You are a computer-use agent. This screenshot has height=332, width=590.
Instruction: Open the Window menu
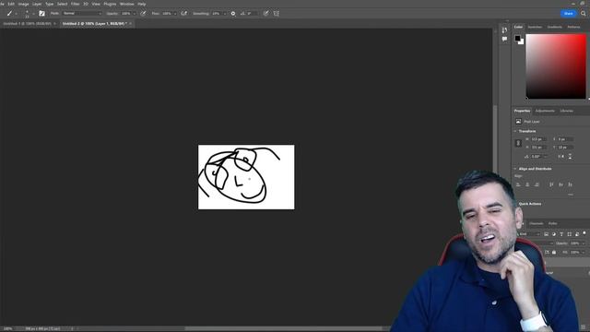pyautogui.click(x=127, y=4)
